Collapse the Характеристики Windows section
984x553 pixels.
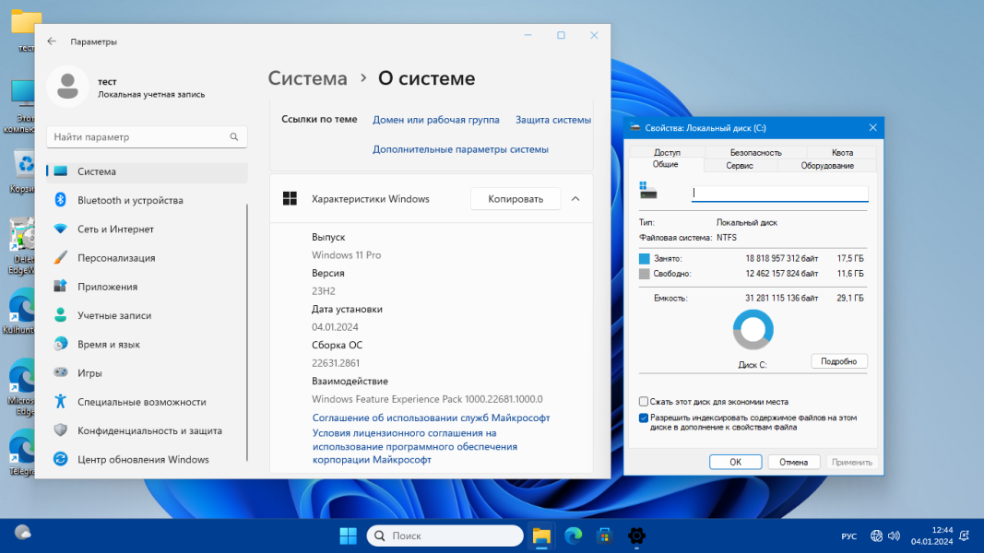575,199
